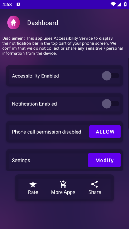Tap the Wi-Fi status icon
Screen dimensions: 129x229
tap(113, 4)
